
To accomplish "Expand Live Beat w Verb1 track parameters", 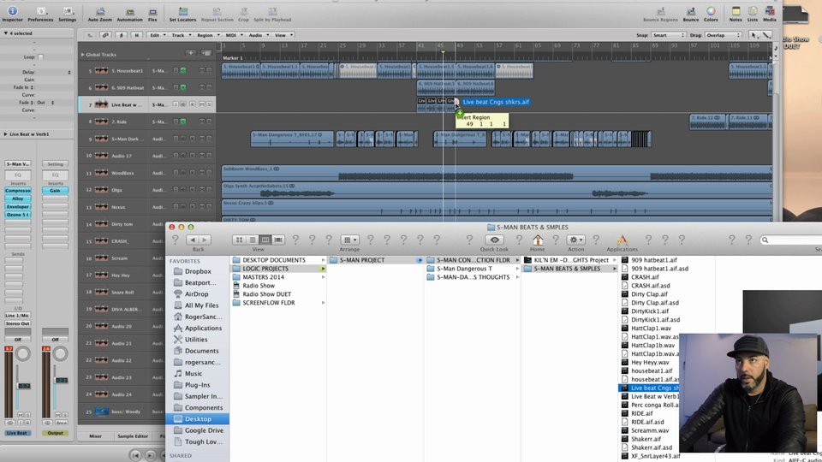I will pyautogui.click(x=5, y=134).
